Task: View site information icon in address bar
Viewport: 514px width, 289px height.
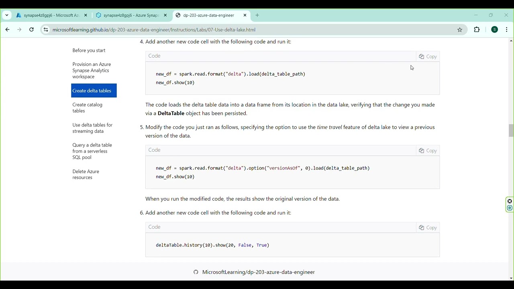Action: tap(46, 30)
